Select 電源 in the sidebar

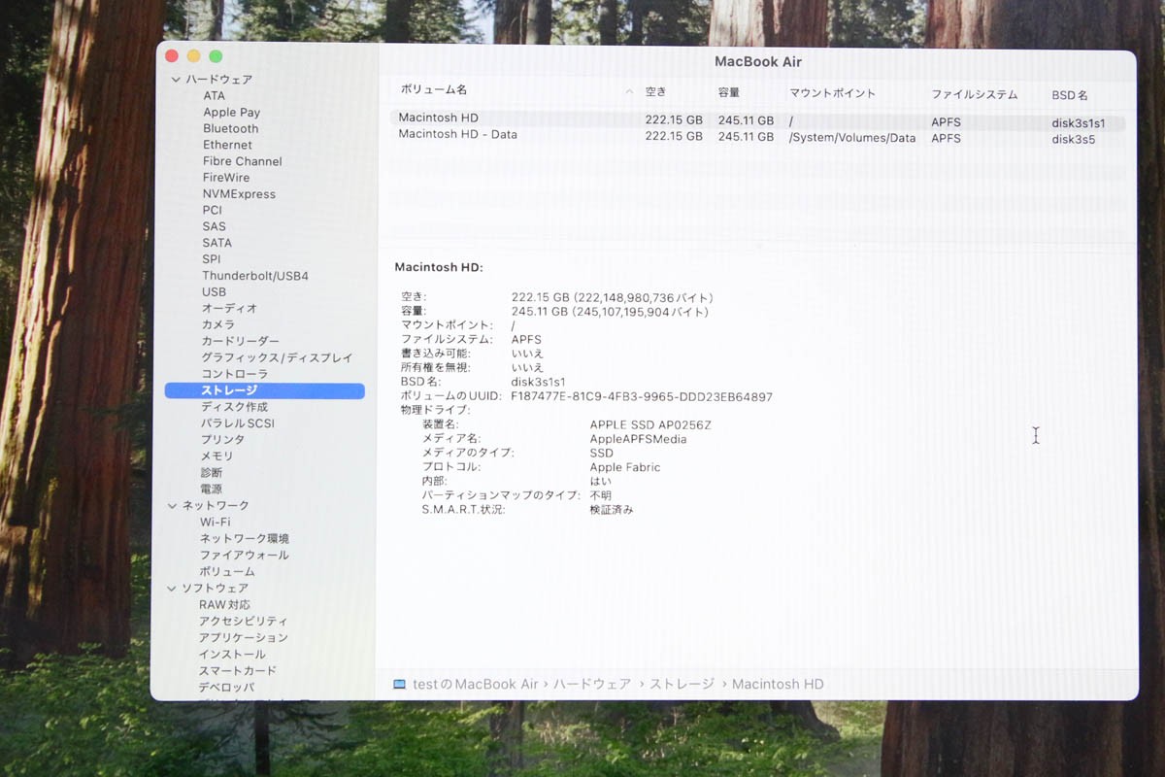coord(211,489)
